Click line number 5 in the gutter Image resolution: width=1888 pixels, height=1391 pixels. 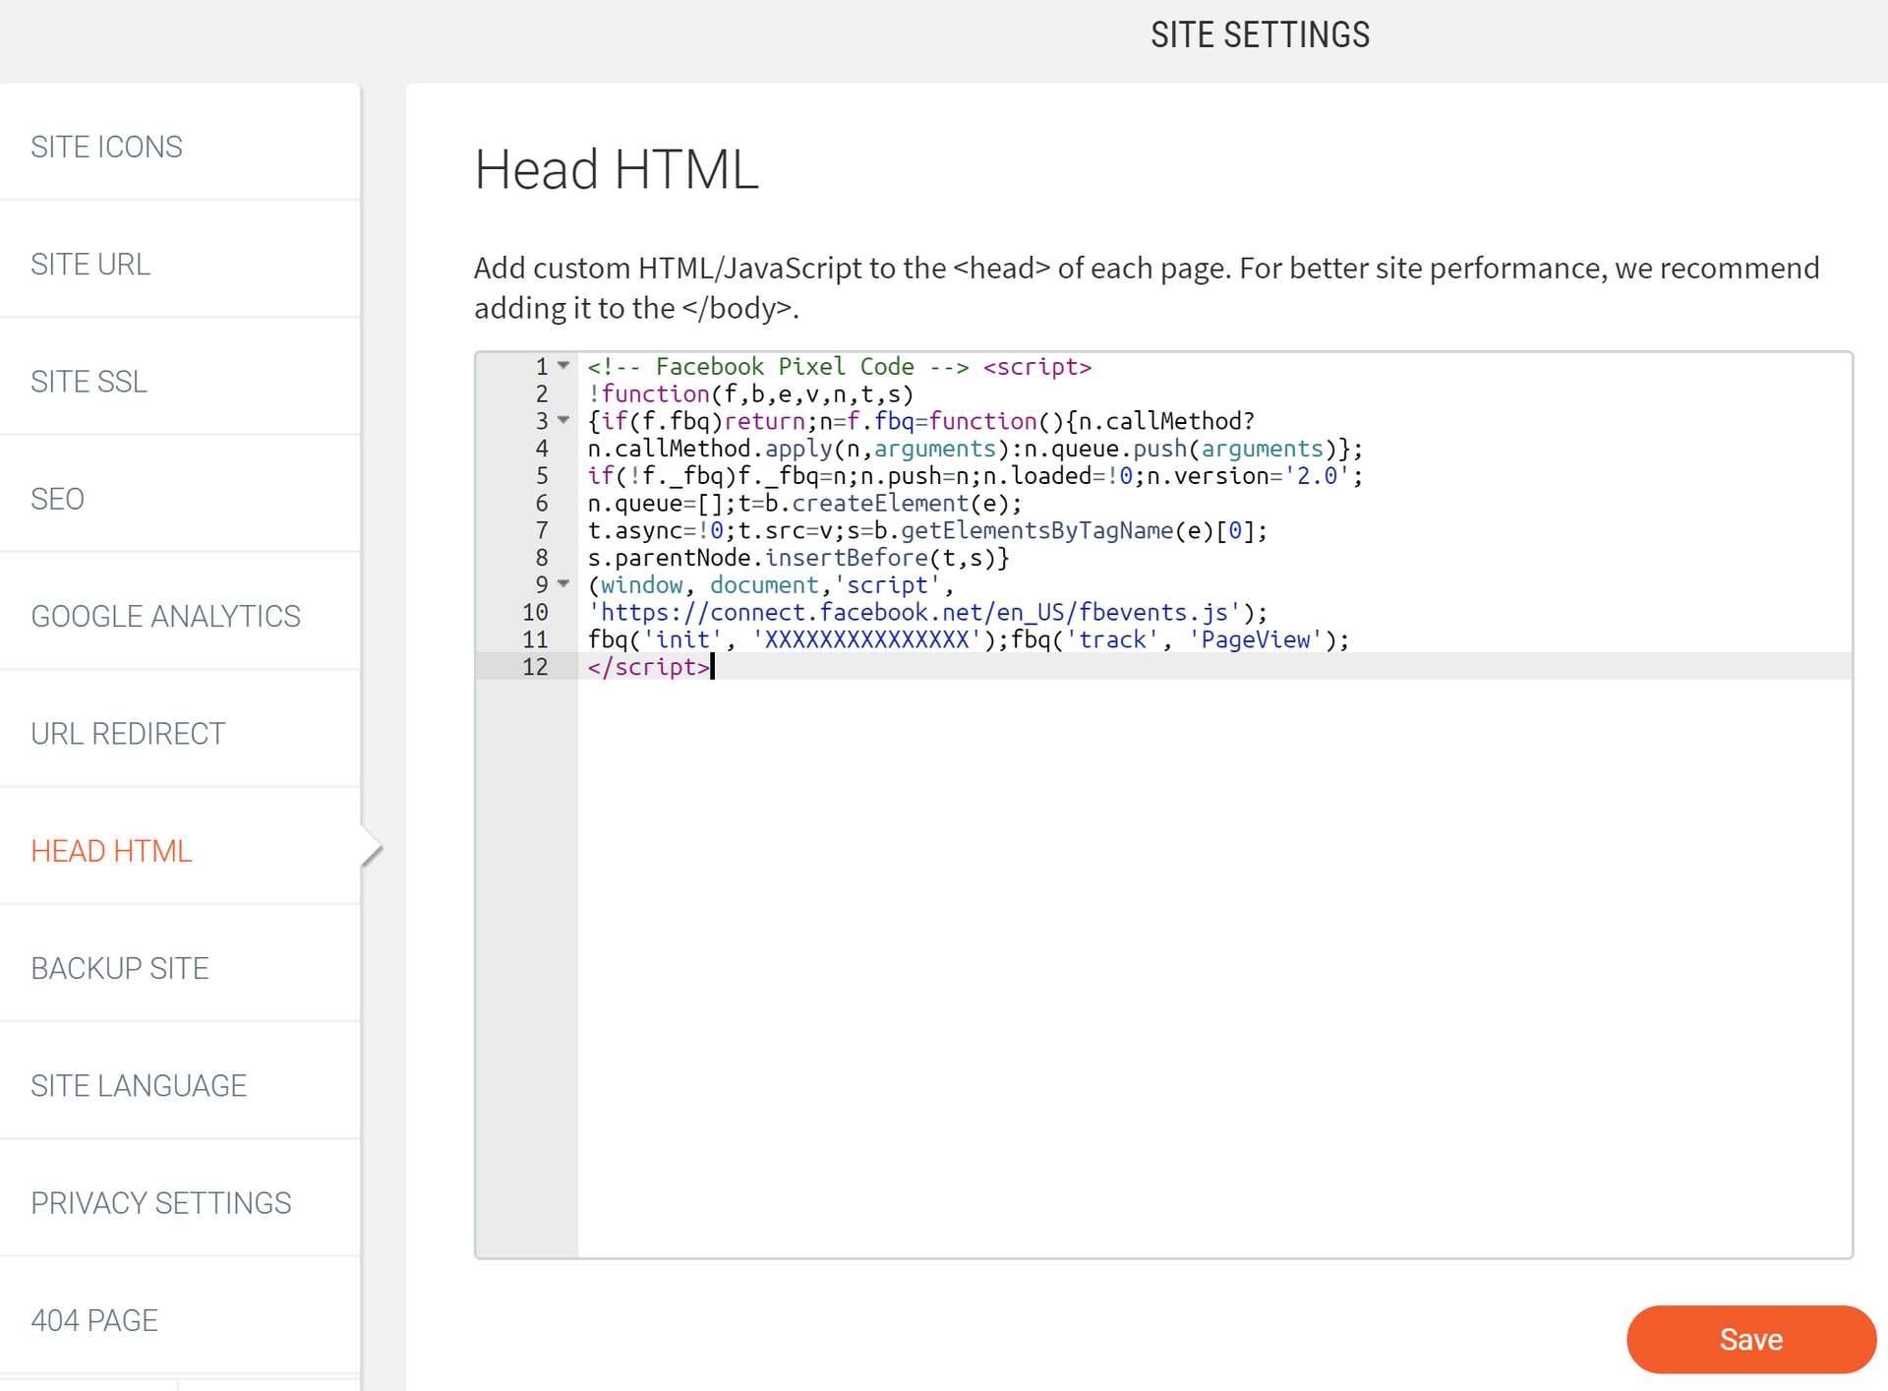click(542, 476)
